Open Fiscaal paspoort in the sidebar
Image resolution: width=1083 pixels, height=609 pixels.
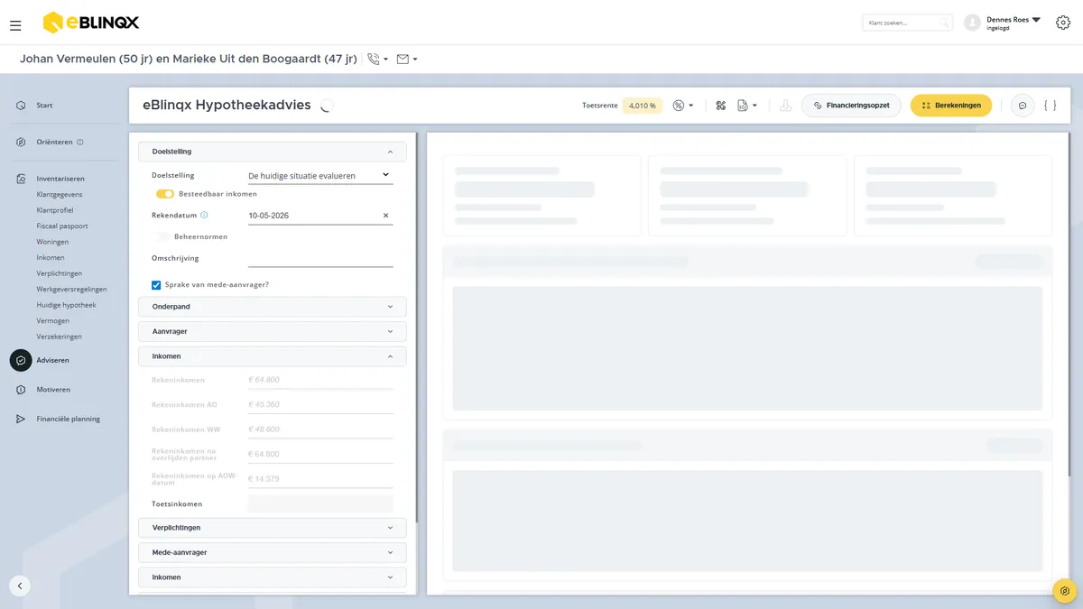point(62,226)
